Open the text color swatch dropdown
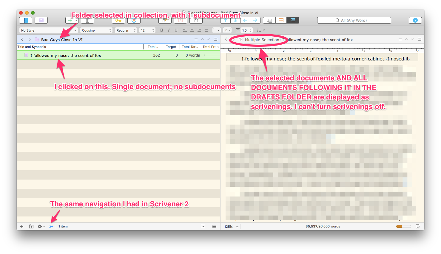441x254 pixels. [217, 30]
